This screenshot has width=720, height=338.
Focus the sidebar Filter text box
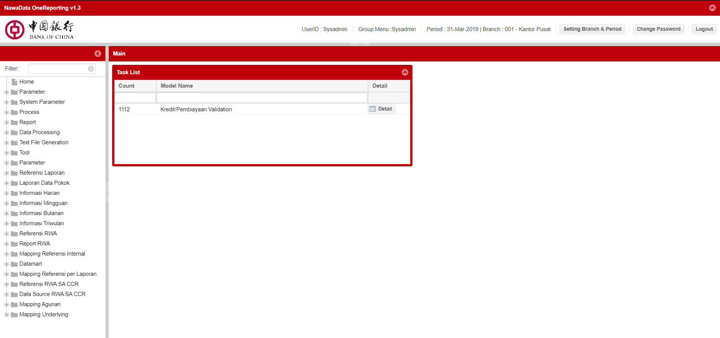click(x=58, y=69)
